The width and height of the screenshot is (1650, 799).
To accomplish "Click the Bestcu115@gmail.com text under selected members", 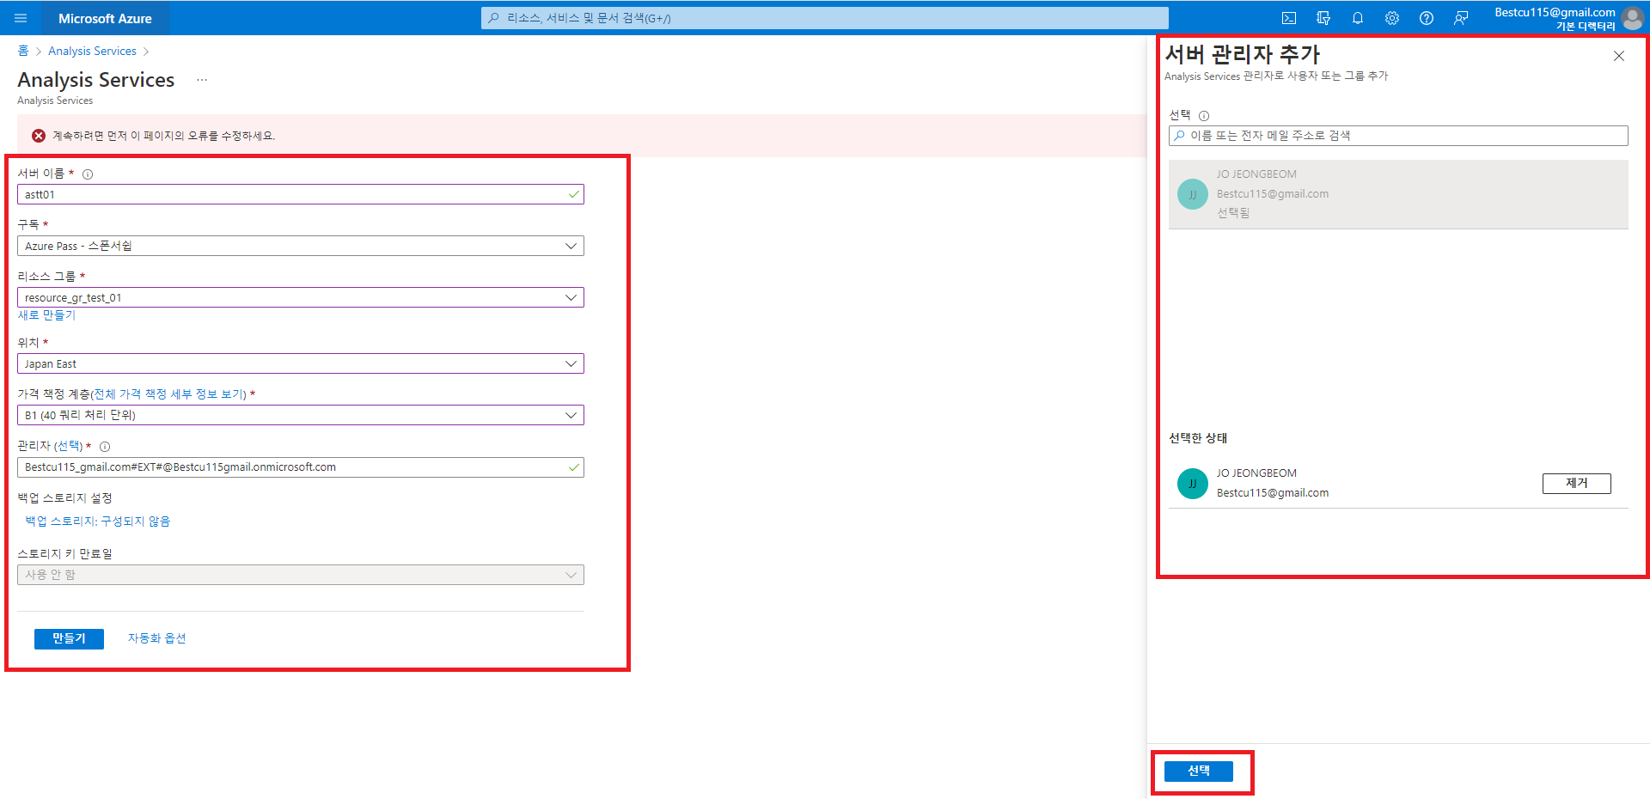I will click(1273, 493).
